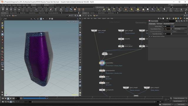Adjust the Surface Offset slider
The height and width of the screenshot is (106, 188).
(x=179, y=26)
